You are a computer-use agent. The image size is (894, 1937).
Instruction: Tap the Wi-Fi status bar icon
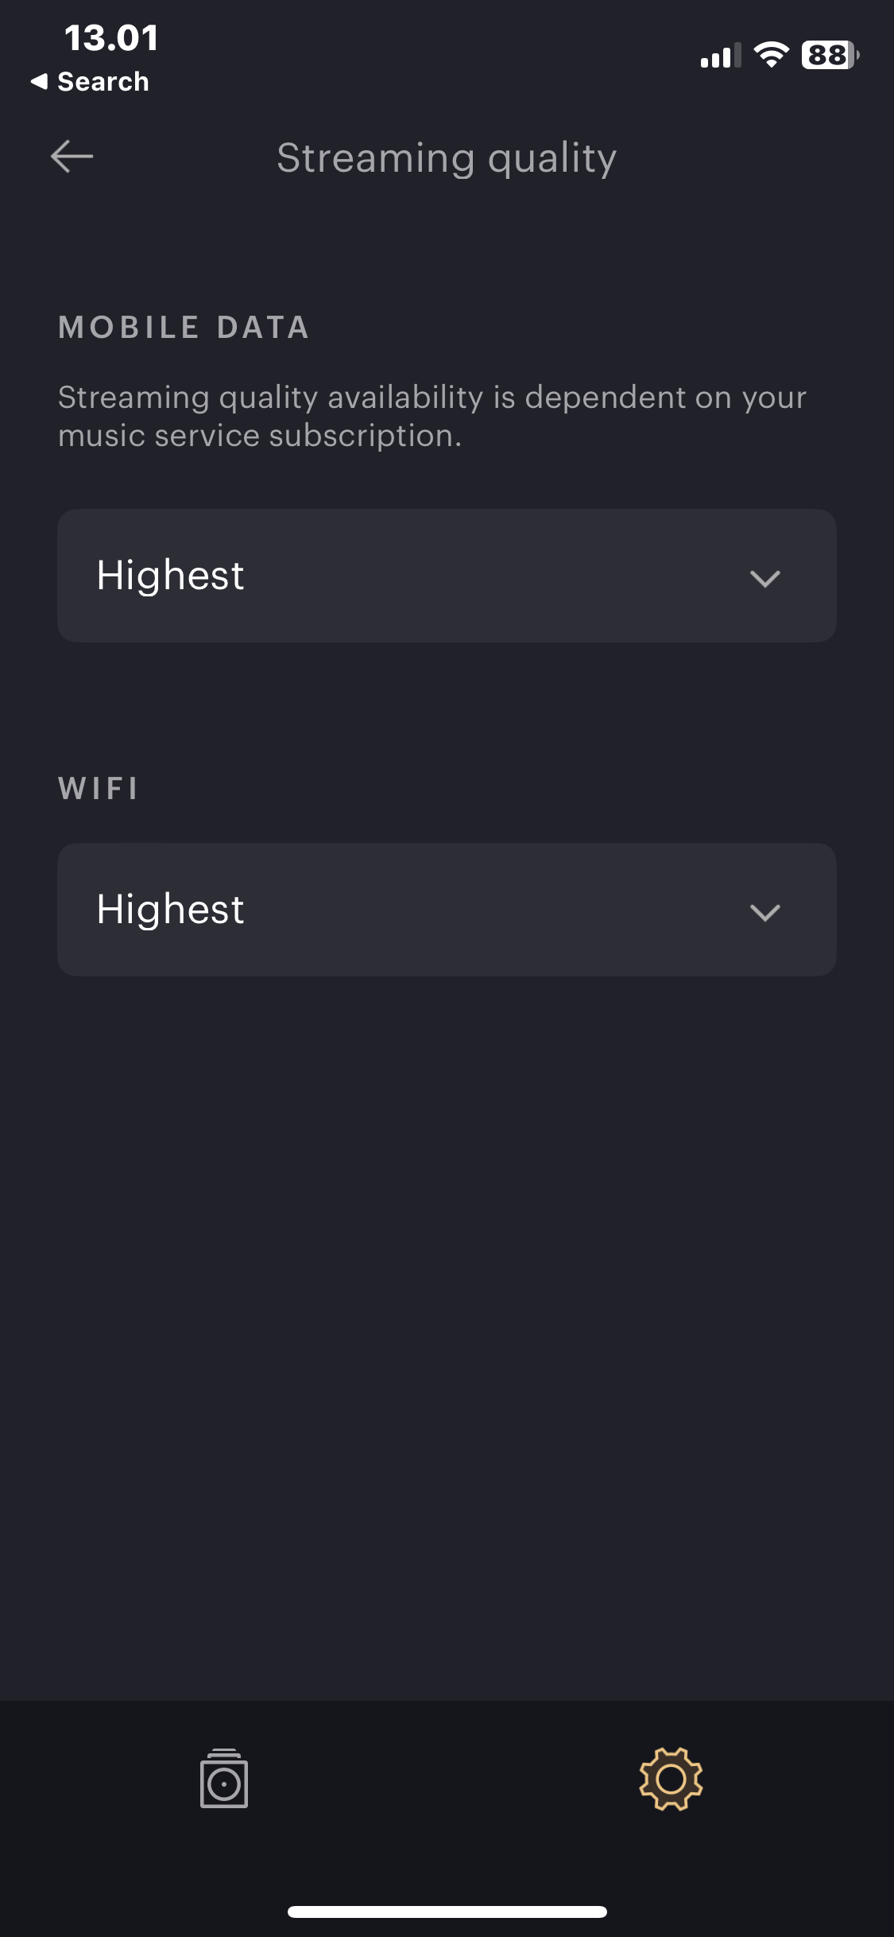point(770,55)
